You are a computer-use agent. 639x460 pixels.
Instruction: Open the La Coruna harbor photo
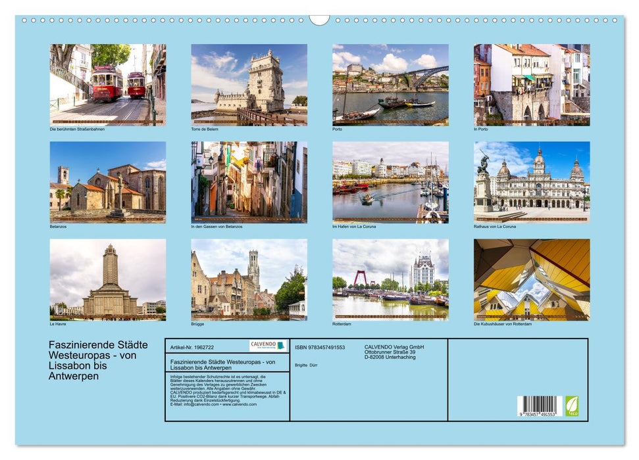(390, 182)
